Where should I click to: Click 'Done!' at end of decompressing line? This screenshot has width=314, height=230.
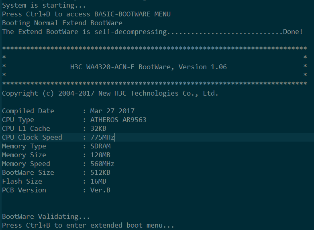[293, 32]
